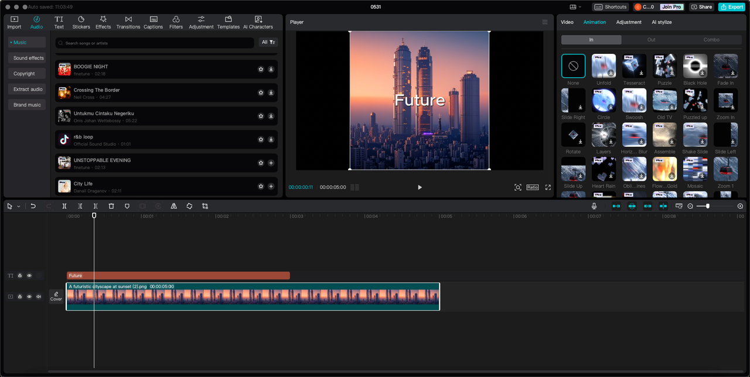The height and width of the screenshot is (377, 750).
Task: Hide the text track with eye icon
Action: pos(29,276)
